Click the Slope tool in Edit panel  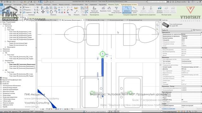pos(109,9)
